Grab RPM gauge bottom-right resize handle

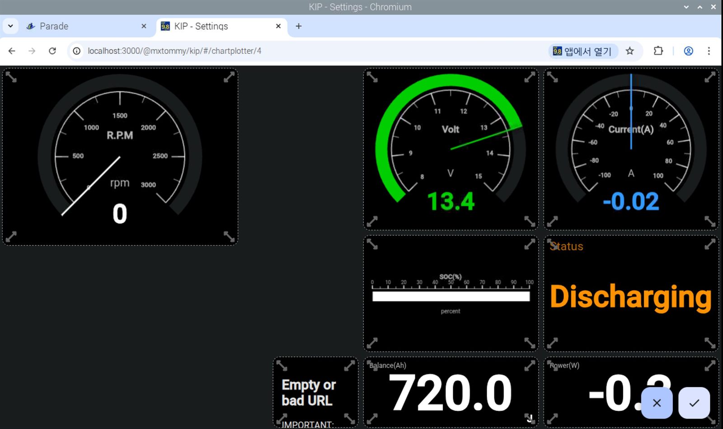229,236
